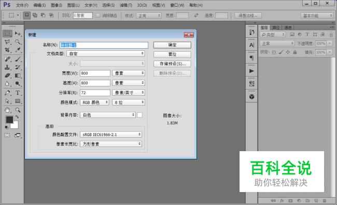Select the Path Selection tool

7,101
